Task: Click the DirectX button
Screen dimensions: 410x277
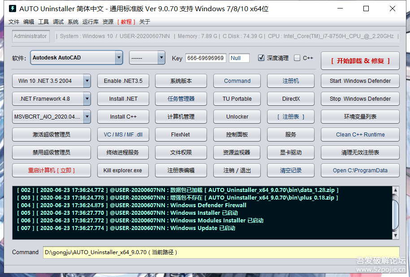Action: point(291,99)
